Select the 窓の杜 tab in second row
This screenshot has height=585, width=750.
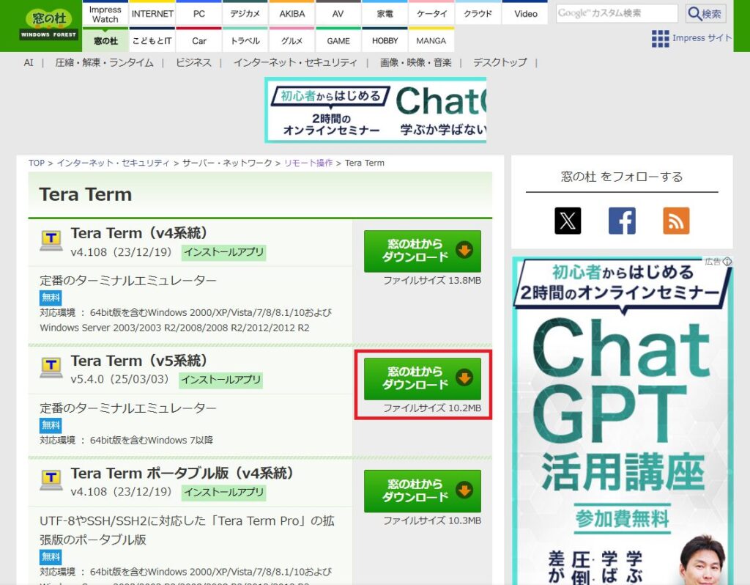(105, 40)
